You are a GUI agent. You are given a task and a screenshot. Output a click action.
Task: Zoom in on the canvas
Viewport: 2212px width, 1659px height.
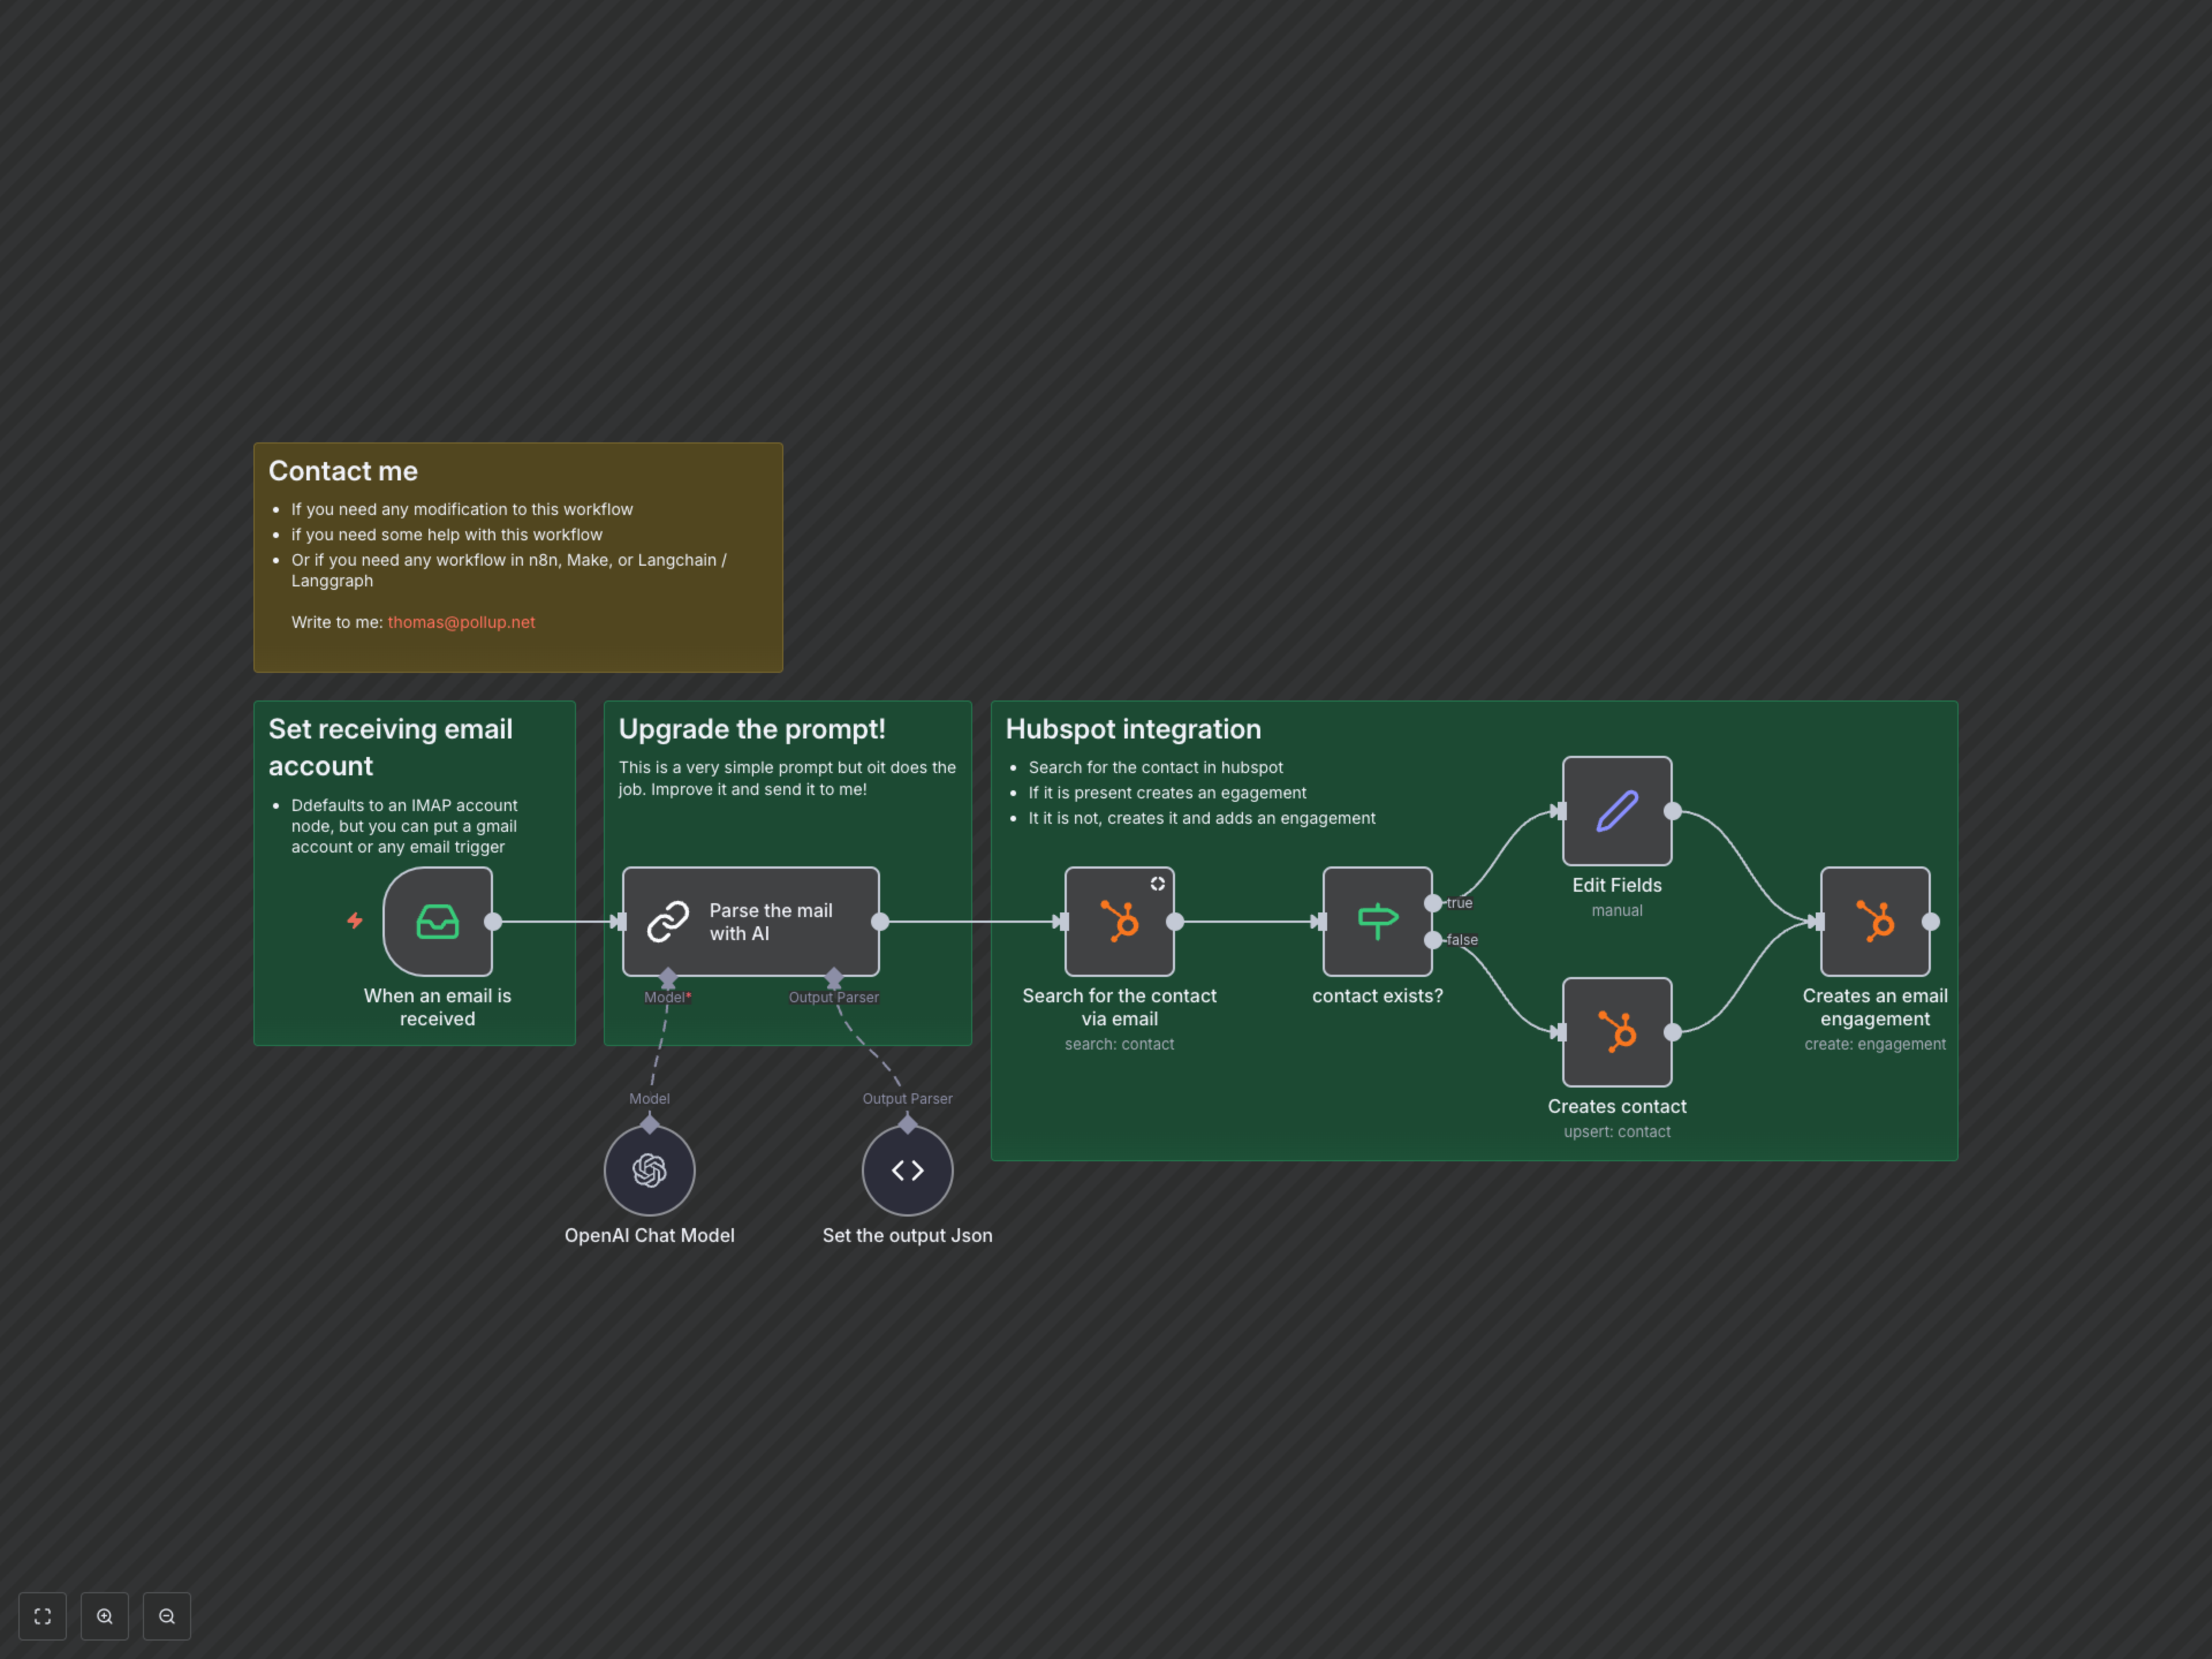(105, 1616)
